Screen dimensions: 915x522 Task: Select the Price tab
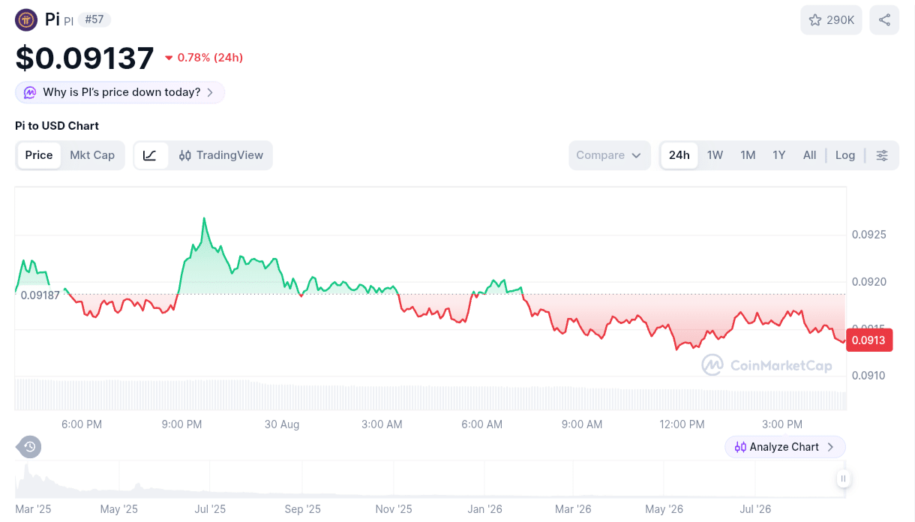[39, 155]
